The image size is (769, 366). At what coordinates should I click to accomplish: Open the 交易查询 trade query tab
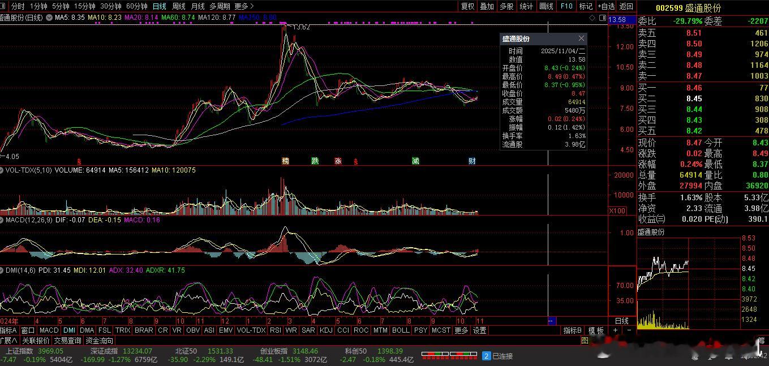click(67, 341)
